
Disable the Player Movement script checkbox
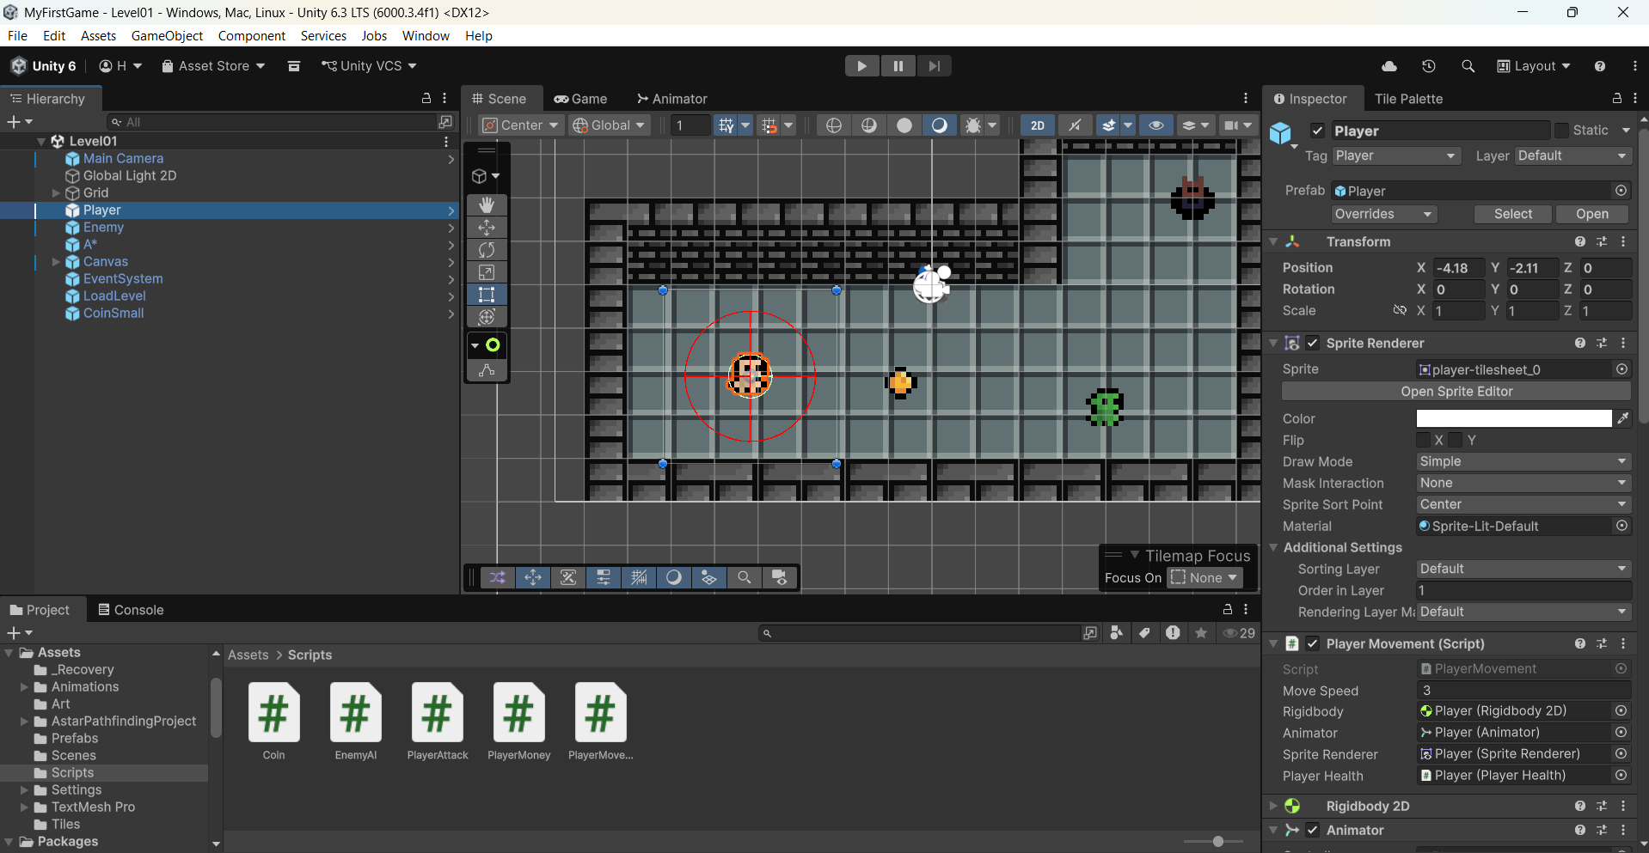pos(1313,643)
